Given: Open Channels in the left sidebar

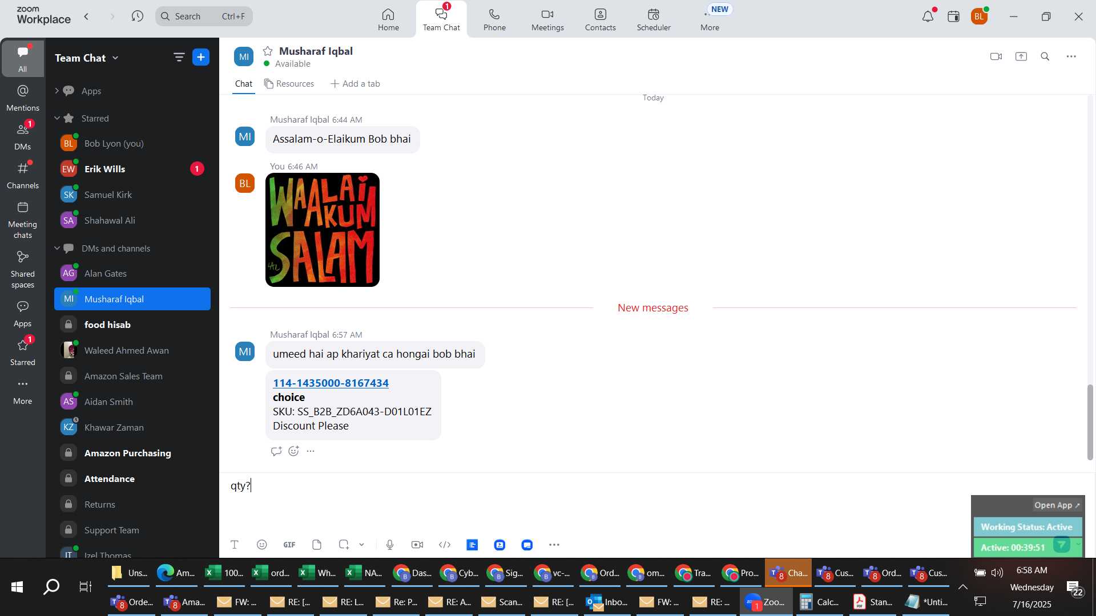Looking at the screenshot, I should click(23, 175).
